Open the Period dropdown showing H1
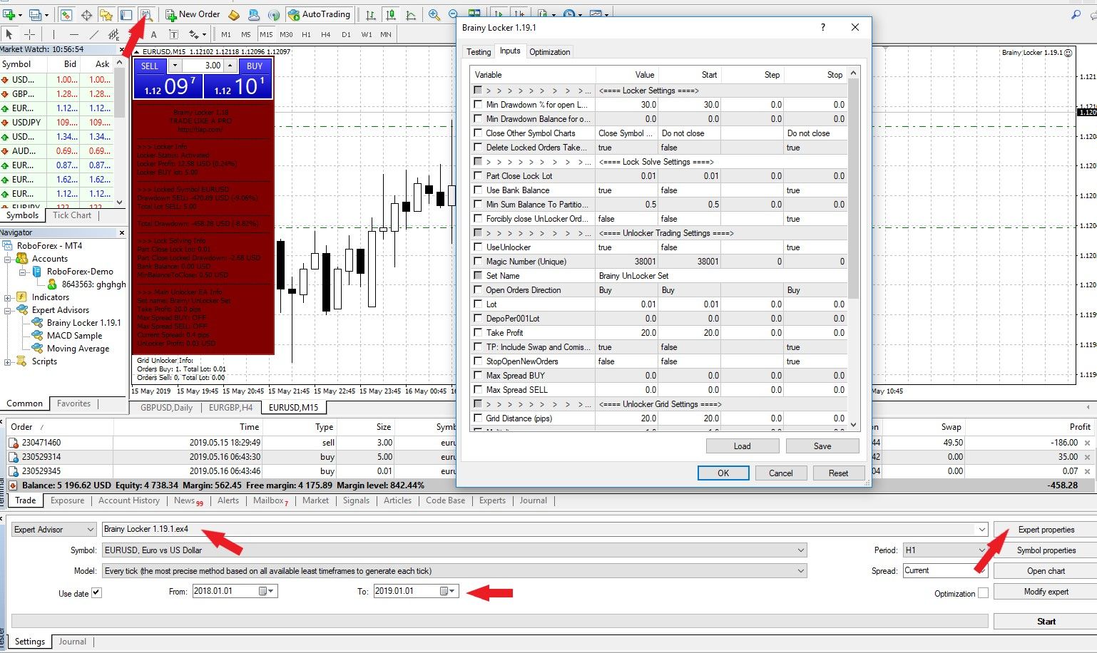This screenshot has height=653, width=1097. 945,550
